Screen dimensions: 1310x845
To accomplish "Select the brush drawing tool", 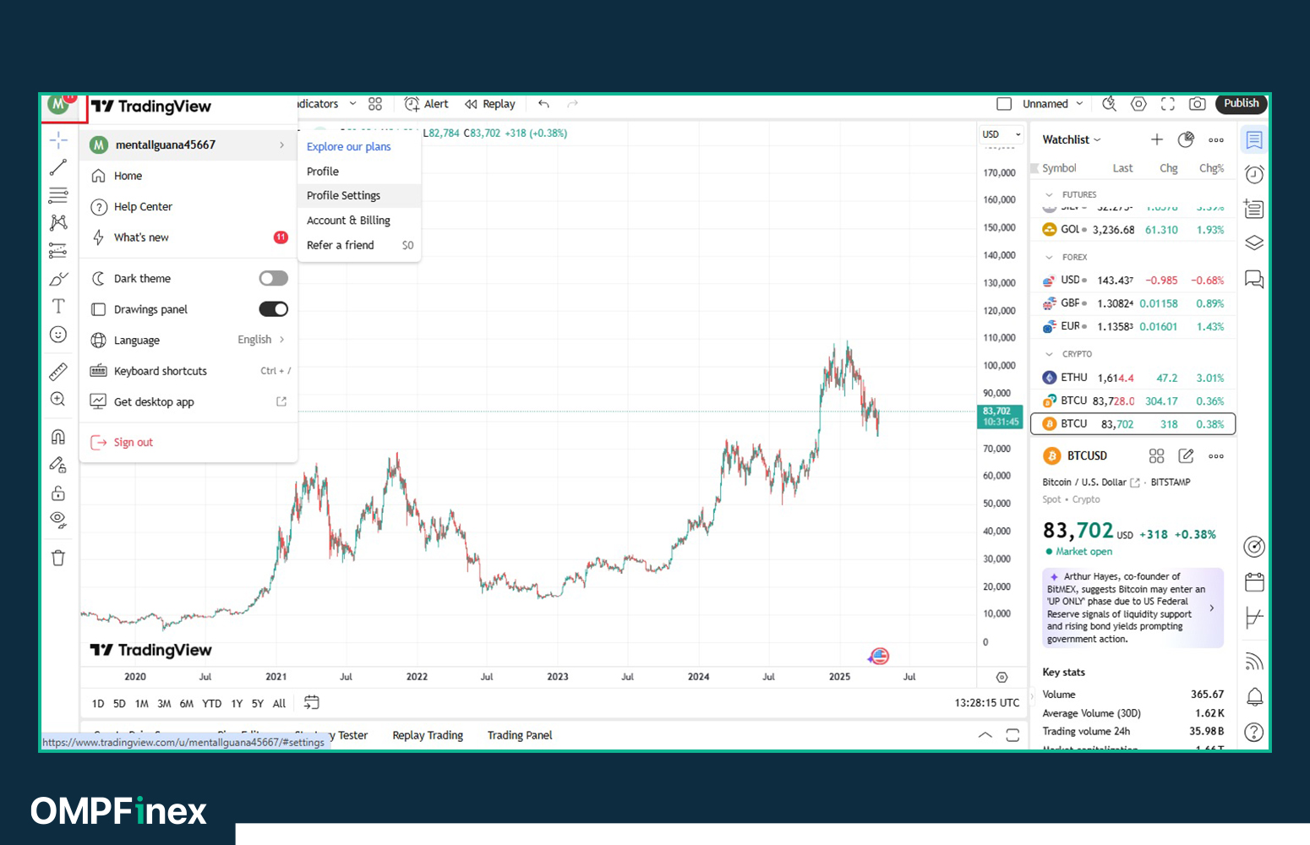I will point(58,279).
